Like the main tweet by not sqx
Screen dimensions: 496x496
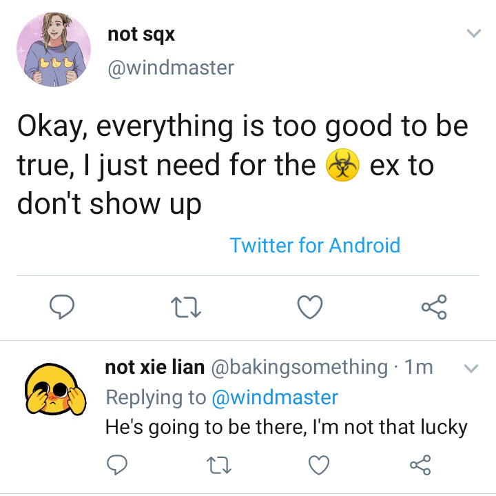pos(310,308)
